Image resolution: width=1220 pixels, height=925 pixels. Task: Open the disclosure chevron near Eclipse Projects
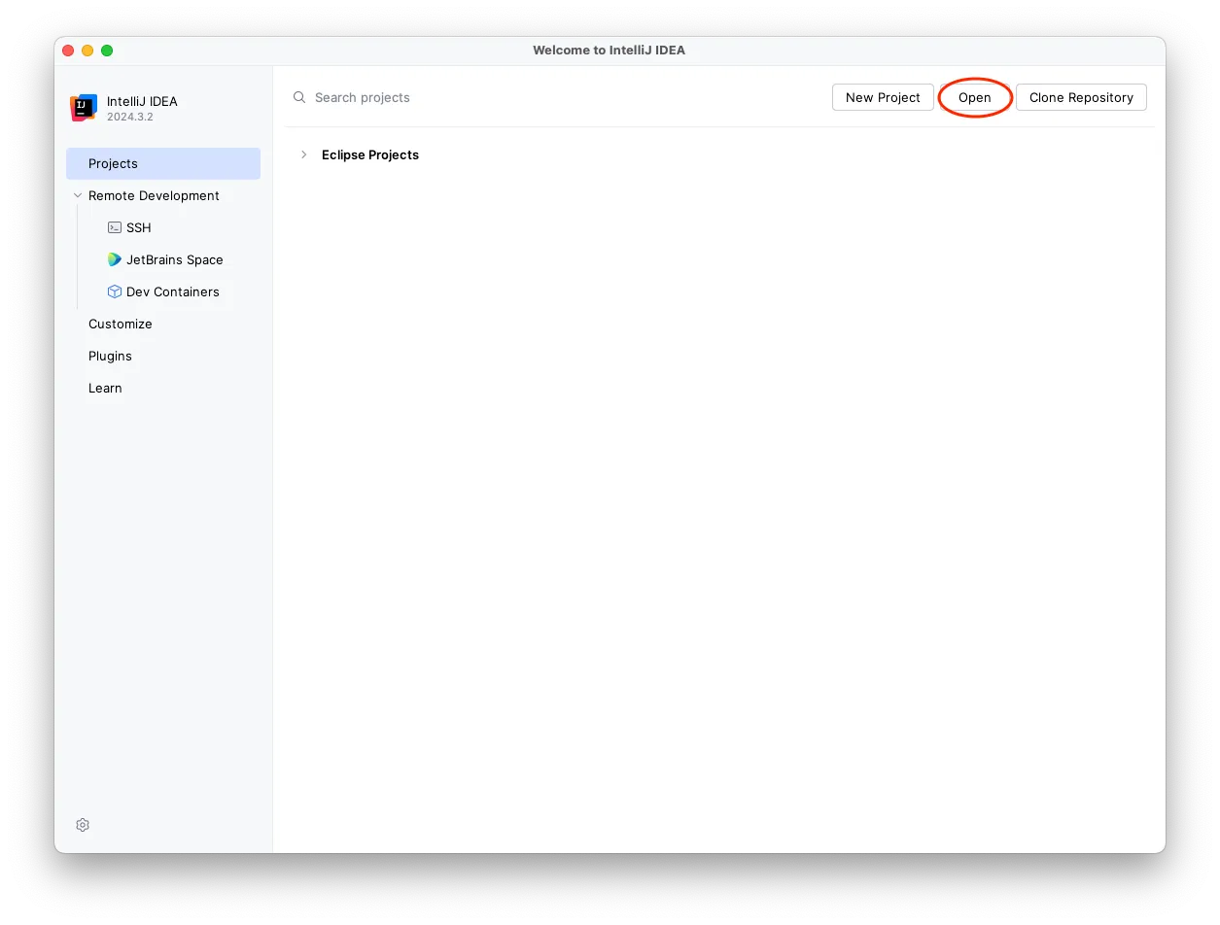[304, 154]
